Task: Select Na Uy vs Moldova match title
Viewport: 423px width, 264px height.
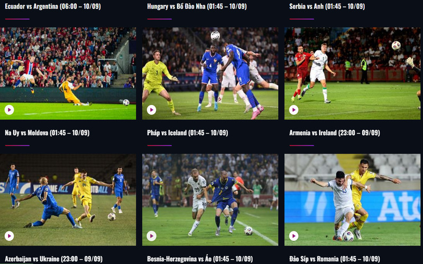Action: [47, 133]
